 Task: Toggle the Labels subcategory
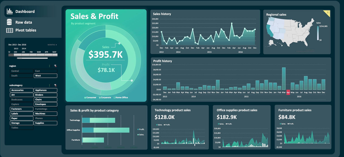21,114
